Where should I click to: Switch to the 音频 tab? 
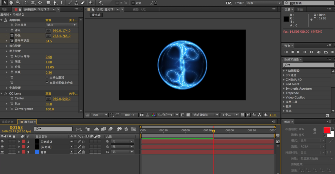(x=300, y=9)
